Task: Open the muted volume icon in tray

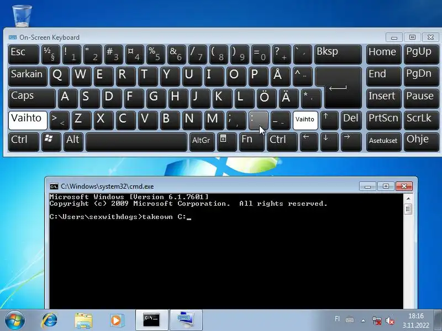Action: tap(390, 321)
